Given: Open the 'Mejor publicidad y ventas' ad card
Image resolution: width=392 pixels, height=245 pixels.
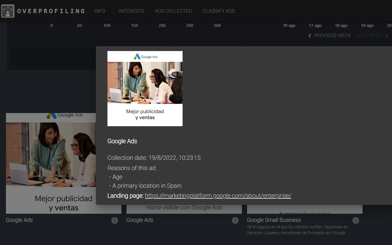Looking at the screenshot, I should pos(51,163).
